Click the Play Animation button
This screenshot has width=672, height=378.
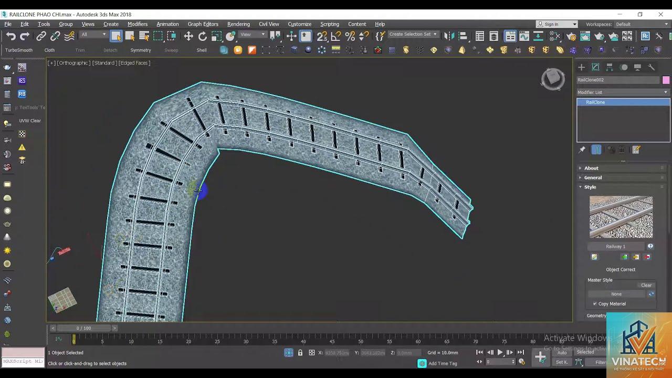click(500, 352)
